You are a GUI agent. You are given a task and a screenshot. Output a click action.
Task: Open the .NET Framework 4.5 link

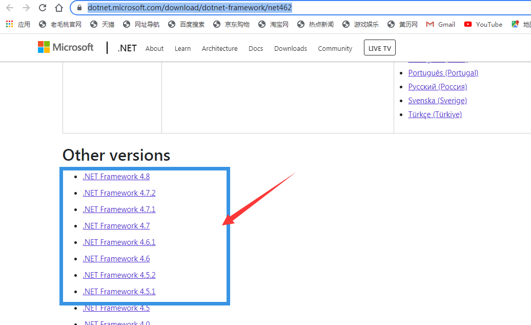coord(116,308)
